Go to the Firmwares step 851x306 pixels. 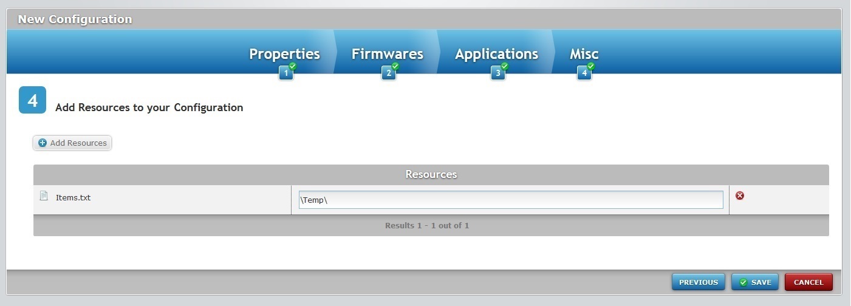388,54
